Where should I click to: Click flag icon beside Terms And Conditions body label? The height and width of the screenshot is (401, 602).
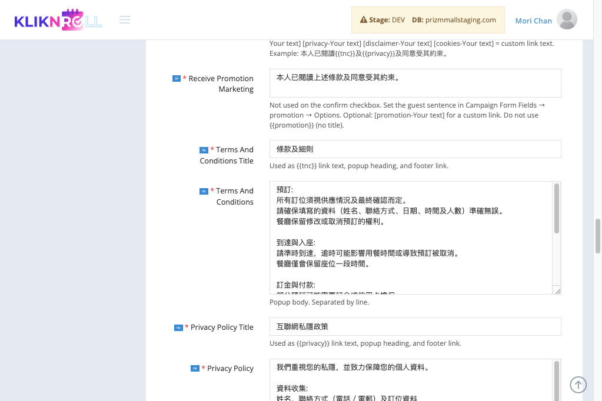[x=204, y=191]
